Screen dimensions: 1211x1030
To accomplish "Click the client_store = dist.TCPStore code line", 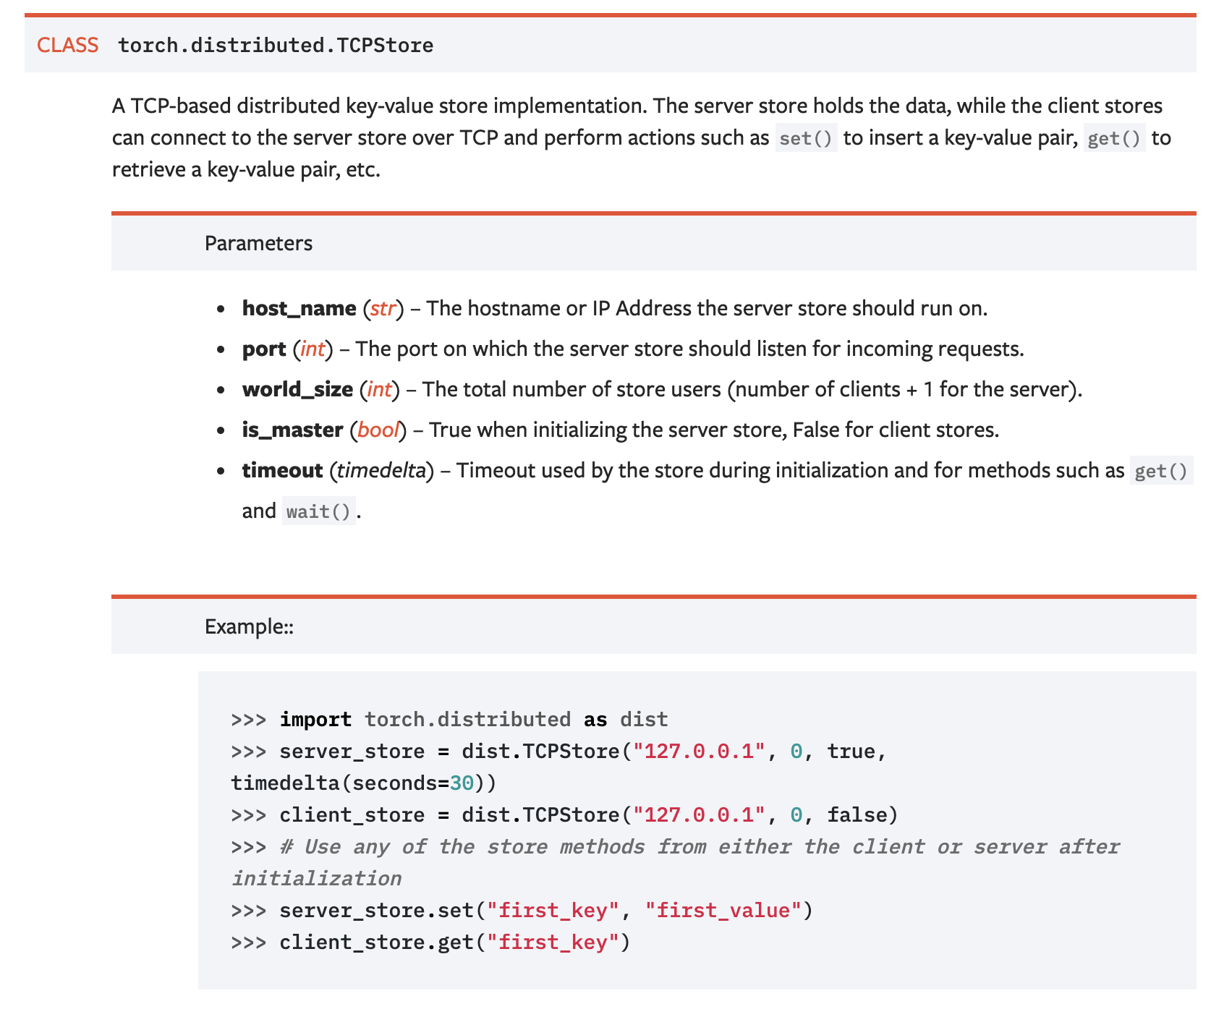I will pyautogui.click(x=564, y=815).
